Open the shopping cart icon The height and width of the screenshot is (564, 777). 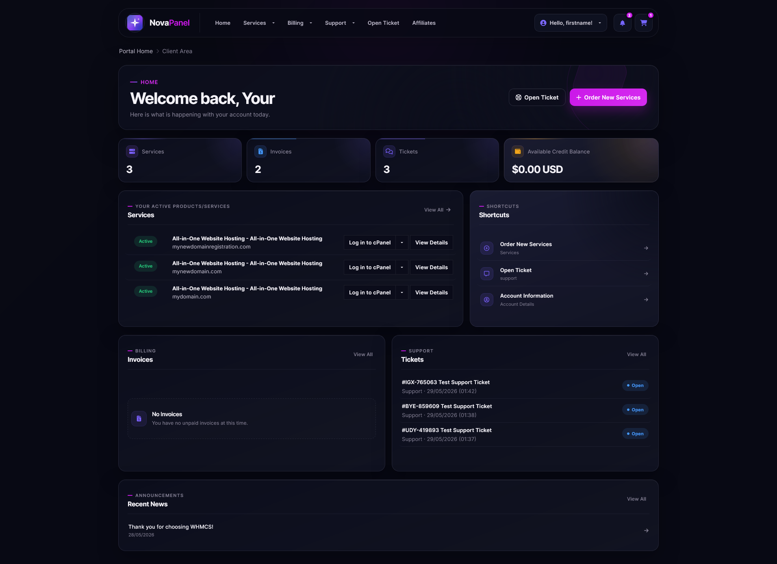pyautogui.click(x=644, y=23)
